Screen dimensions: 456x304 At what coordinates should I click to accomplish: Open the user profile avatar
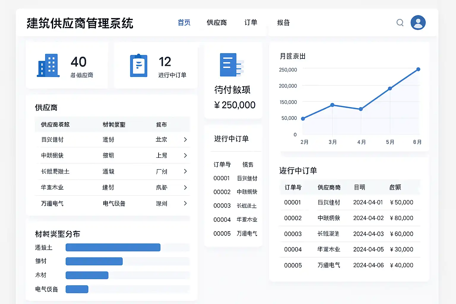(418, 23)
